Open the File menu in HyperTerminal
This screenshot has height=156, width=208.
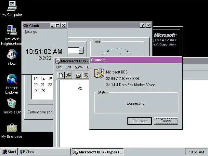pyautogui.click(x=59, y=67)
